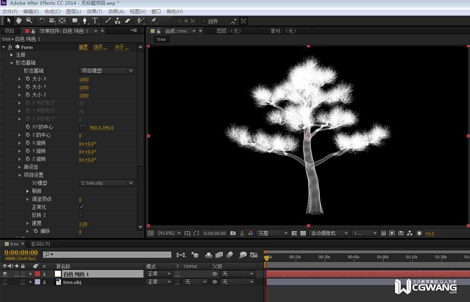Open the 3D模型 tree.obj dropdown
Viewport: 470px width, 302px height.
pyautogui.click(x=107, y=183)
